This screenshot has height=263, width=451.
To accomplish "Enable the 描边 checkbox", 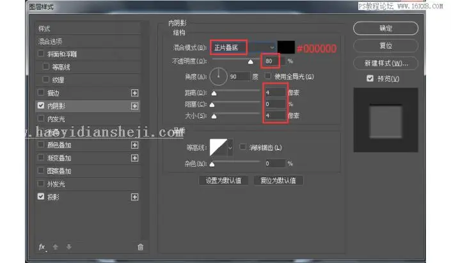I will (41, 93).
